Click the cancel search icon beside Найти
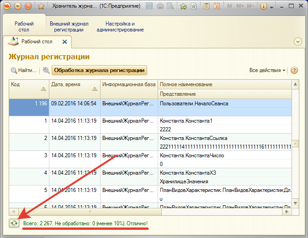Image resolution: width=308 pixels, height=238 pixels. click(x=46, y=70)
